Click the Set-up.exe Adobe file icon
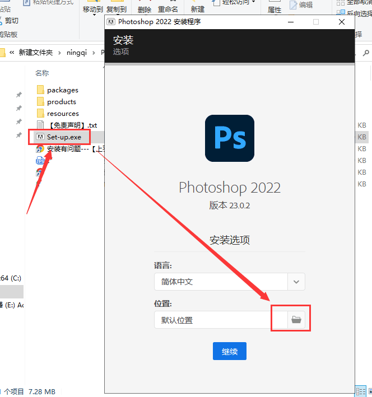This screenshot has height=397, width=372. [x=40, y=137]
